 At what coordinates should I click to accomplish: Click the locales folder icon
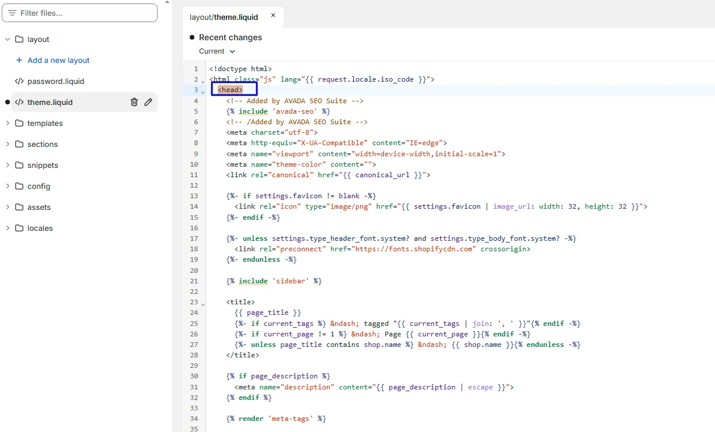tap(19, 228)
